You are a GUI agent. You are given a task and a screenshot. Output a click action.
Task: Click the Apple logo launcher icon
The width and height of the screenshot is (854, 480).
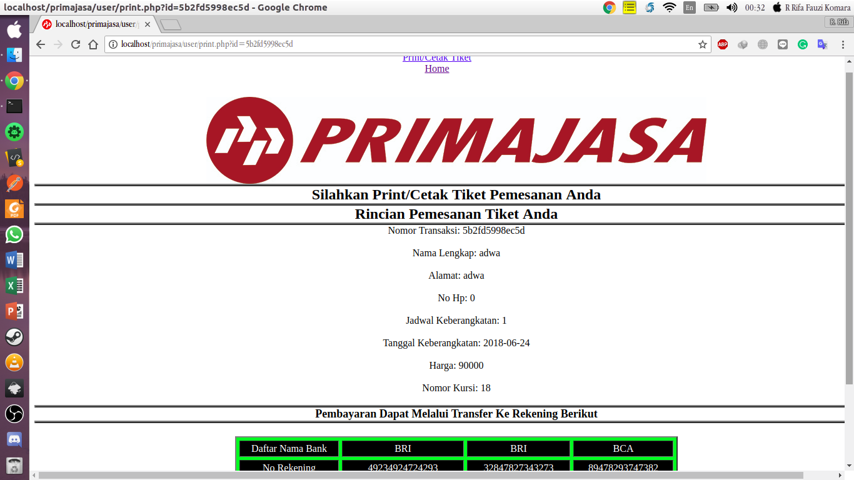pyautogui.click(x=14, y=29)
